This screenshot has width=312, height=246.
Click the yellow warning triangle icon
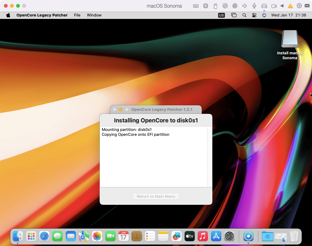coord(290,6)
